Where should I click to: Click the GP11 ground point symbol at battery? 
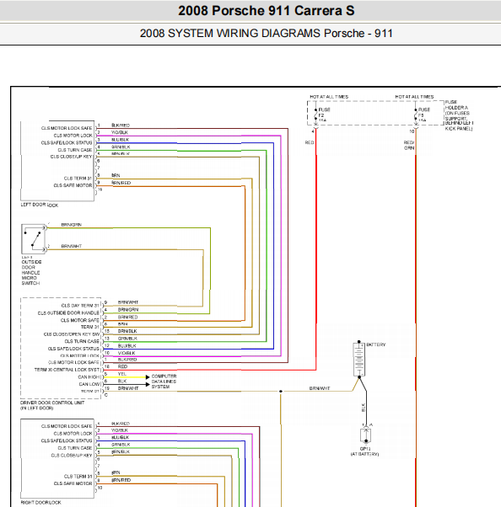click(x=366, y=435)
